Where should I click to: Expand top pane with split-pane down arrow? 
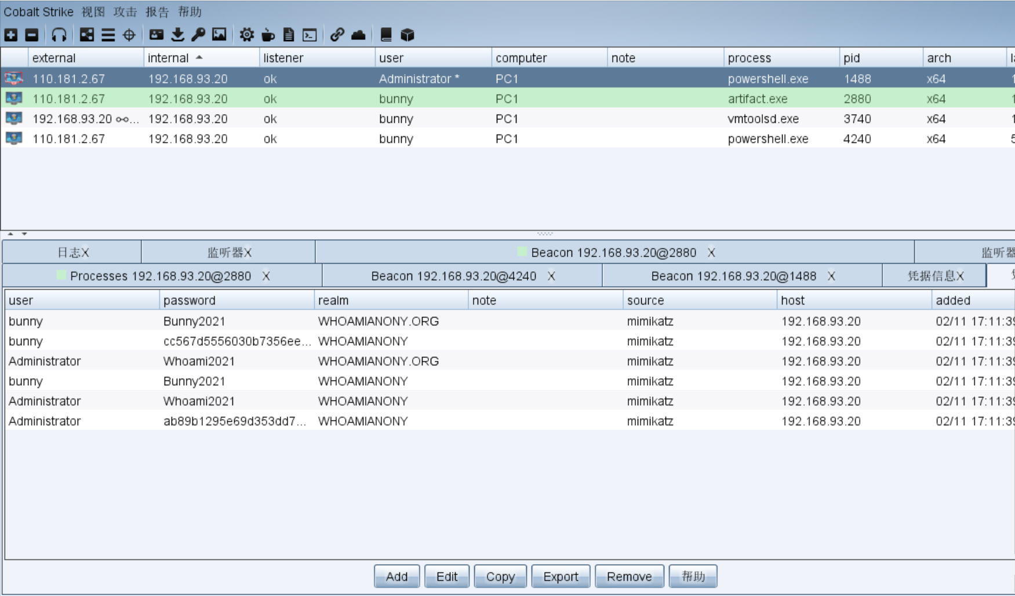pos(24,234)
